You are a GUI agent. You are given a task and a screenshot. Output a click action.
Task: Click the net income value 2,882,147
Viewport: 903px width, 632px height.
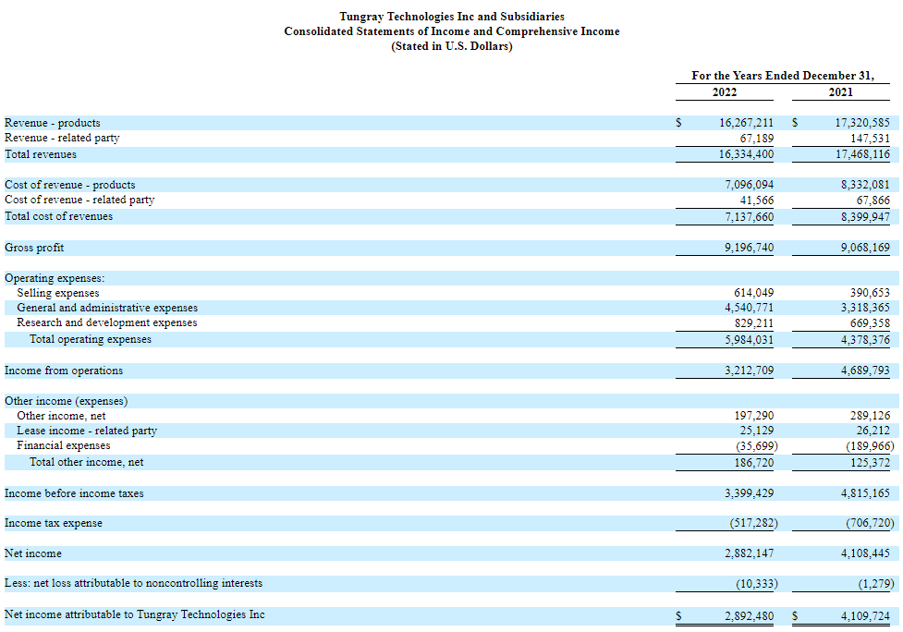pyautogui.click(x=750, y=553)
